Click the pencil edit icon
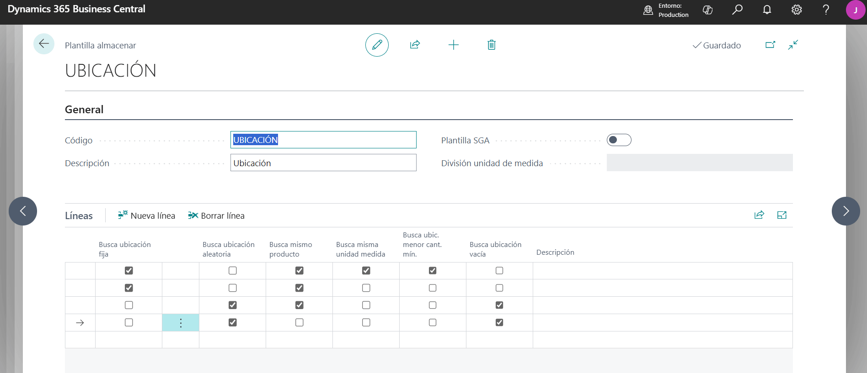Viewport: 867px width, 373px height. pos(377,45)
